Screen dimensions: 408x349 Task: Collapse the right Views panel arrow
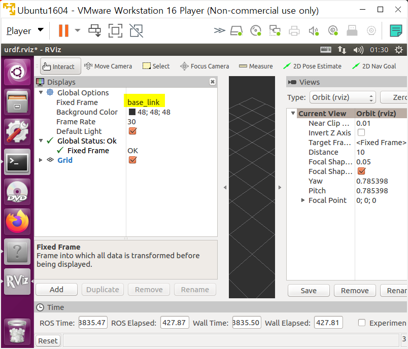click(280, 187)
